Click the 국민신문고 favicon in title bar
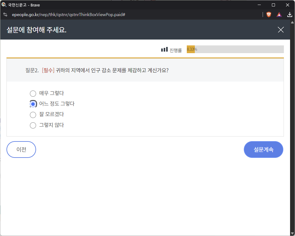Viewport: 295px width, 236px height. click(4, 5)
